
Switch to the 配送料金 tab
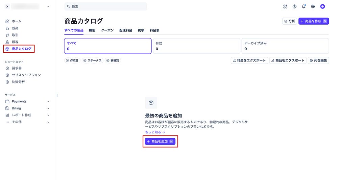coord(126,30)
